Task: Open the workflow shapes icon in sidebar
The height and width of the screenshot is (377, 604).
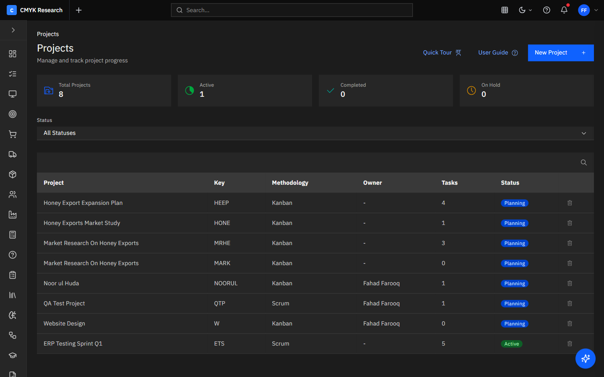Action: point(13,335)
